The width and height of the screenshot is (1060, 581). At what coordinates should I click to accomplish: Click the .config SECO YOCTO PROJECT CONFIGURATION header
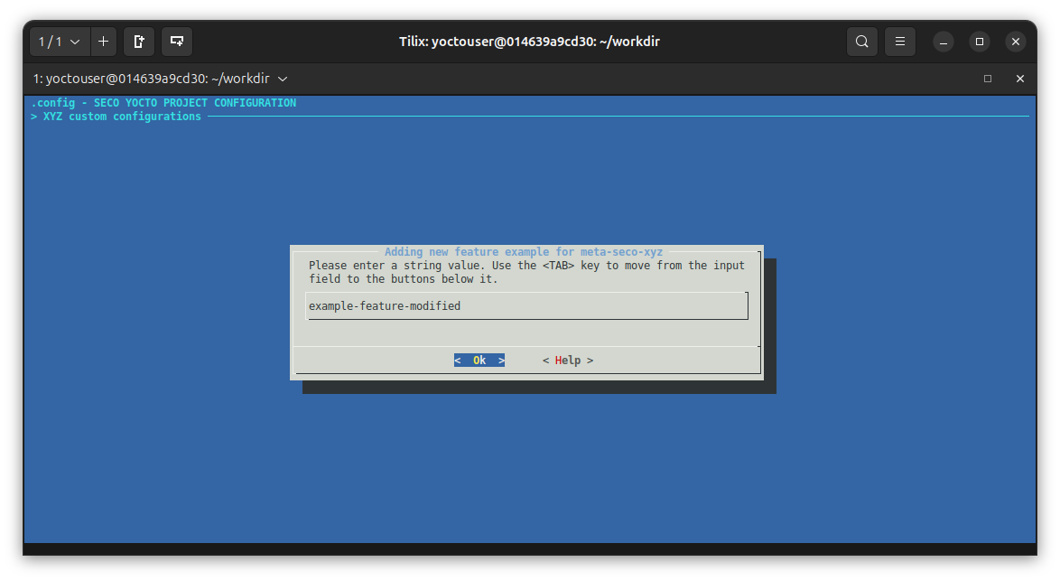(163, 102)
